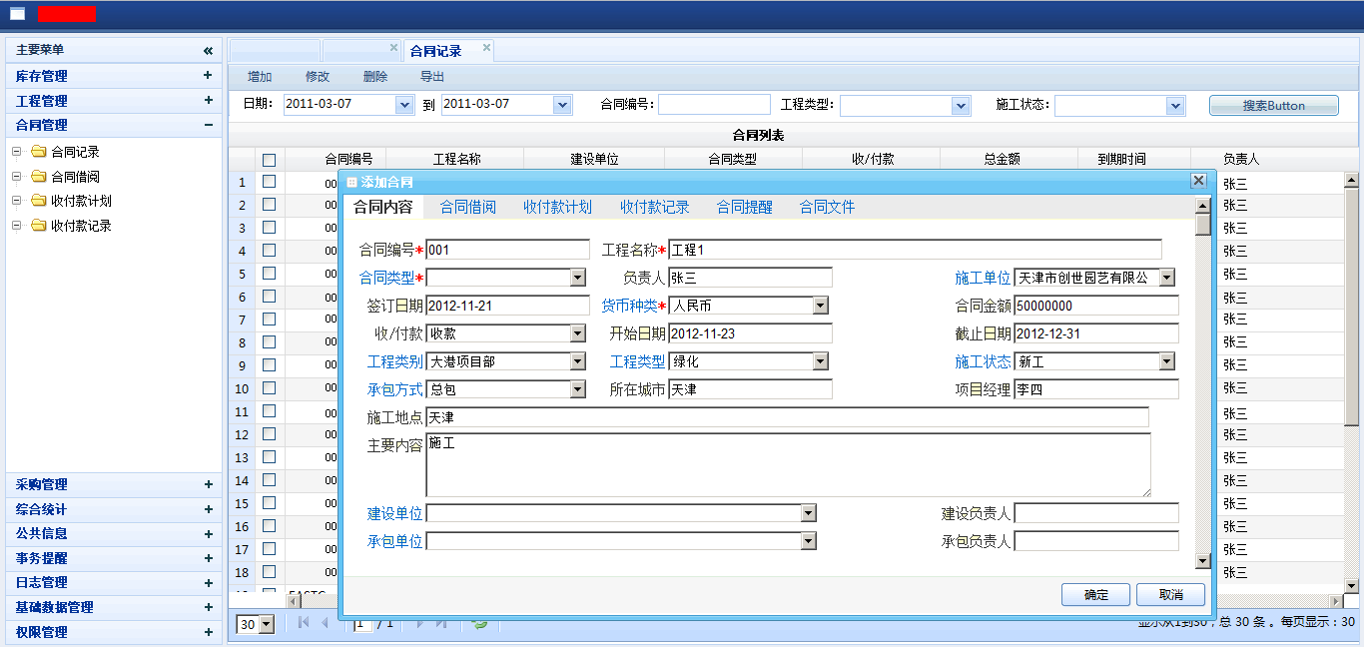The width and height of the screenshot is (1364, 647).
Task: Tick the select-all checkbox in table header
Action: 269,160
